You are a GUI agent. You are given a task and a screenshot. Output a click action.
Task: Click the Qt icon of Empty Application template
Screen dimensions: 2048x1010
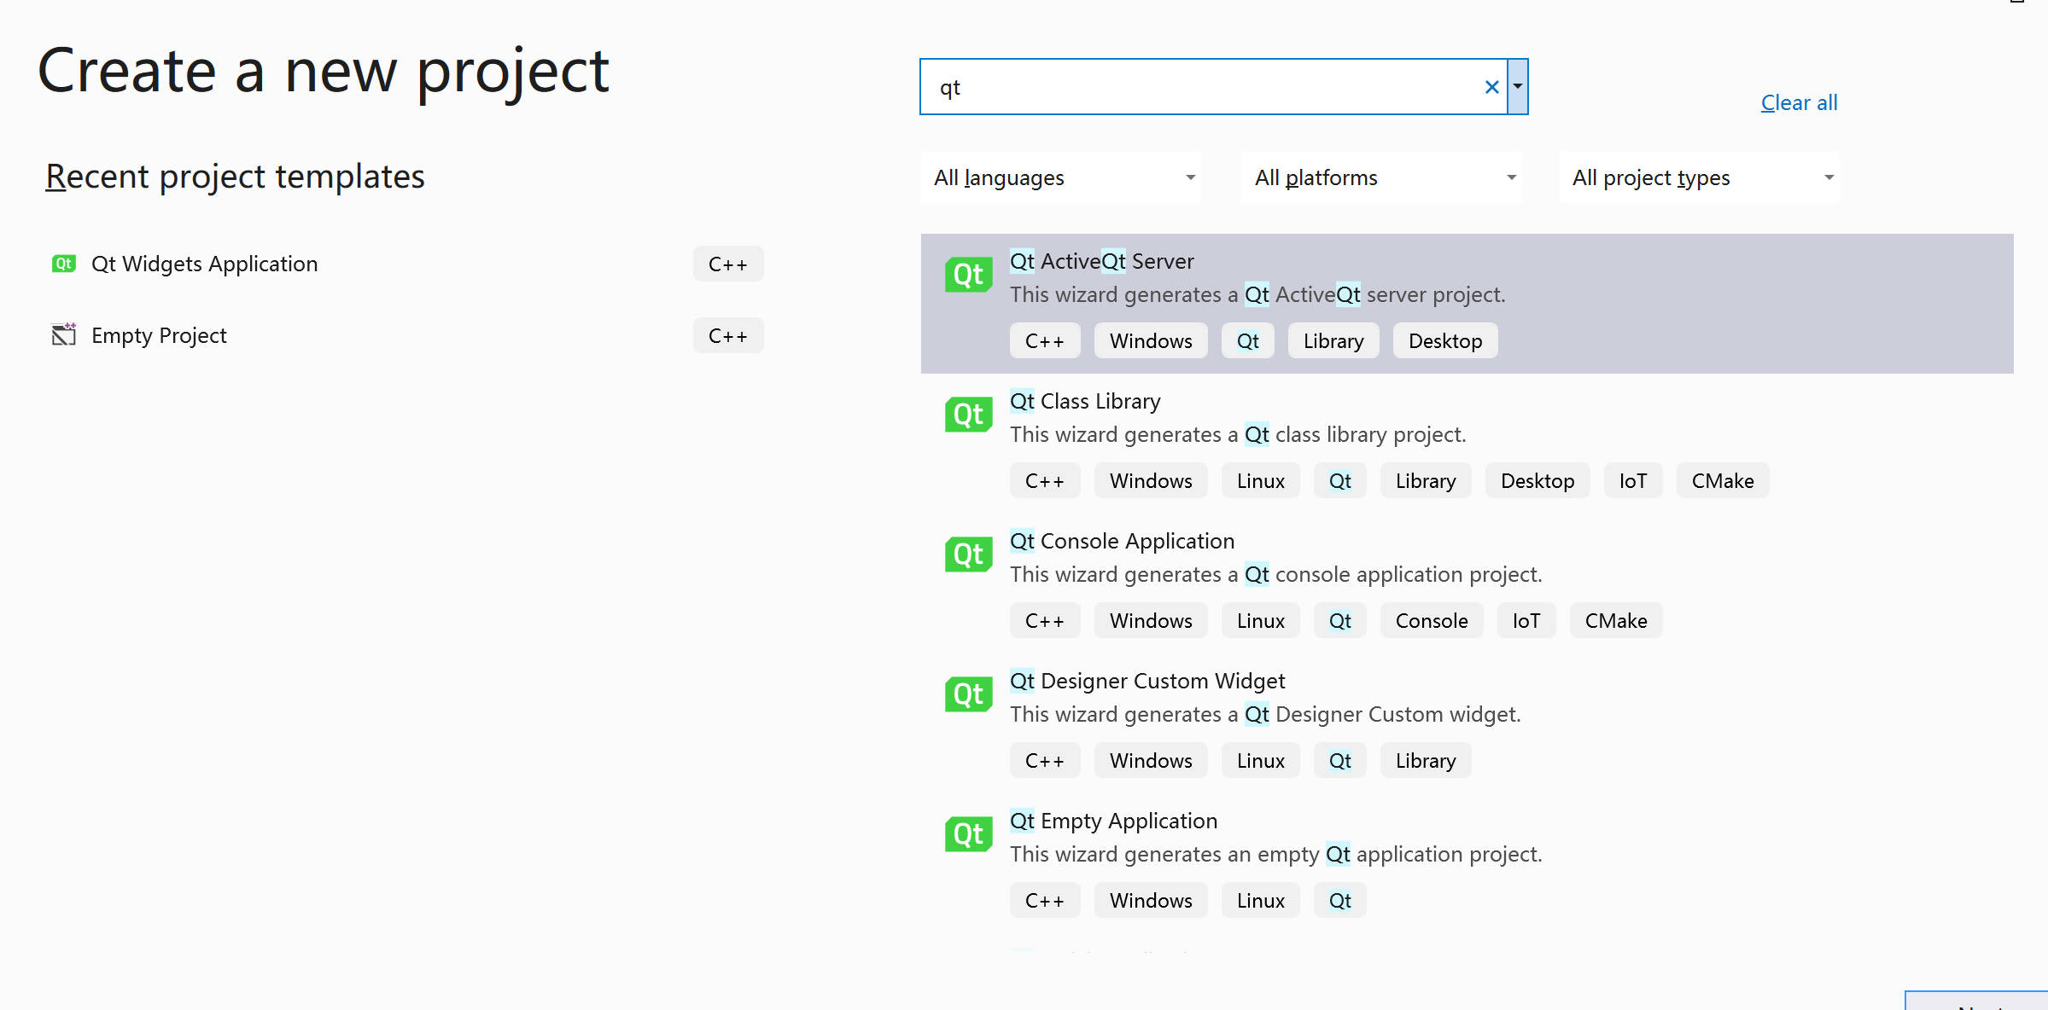click(x=968, y=834)
